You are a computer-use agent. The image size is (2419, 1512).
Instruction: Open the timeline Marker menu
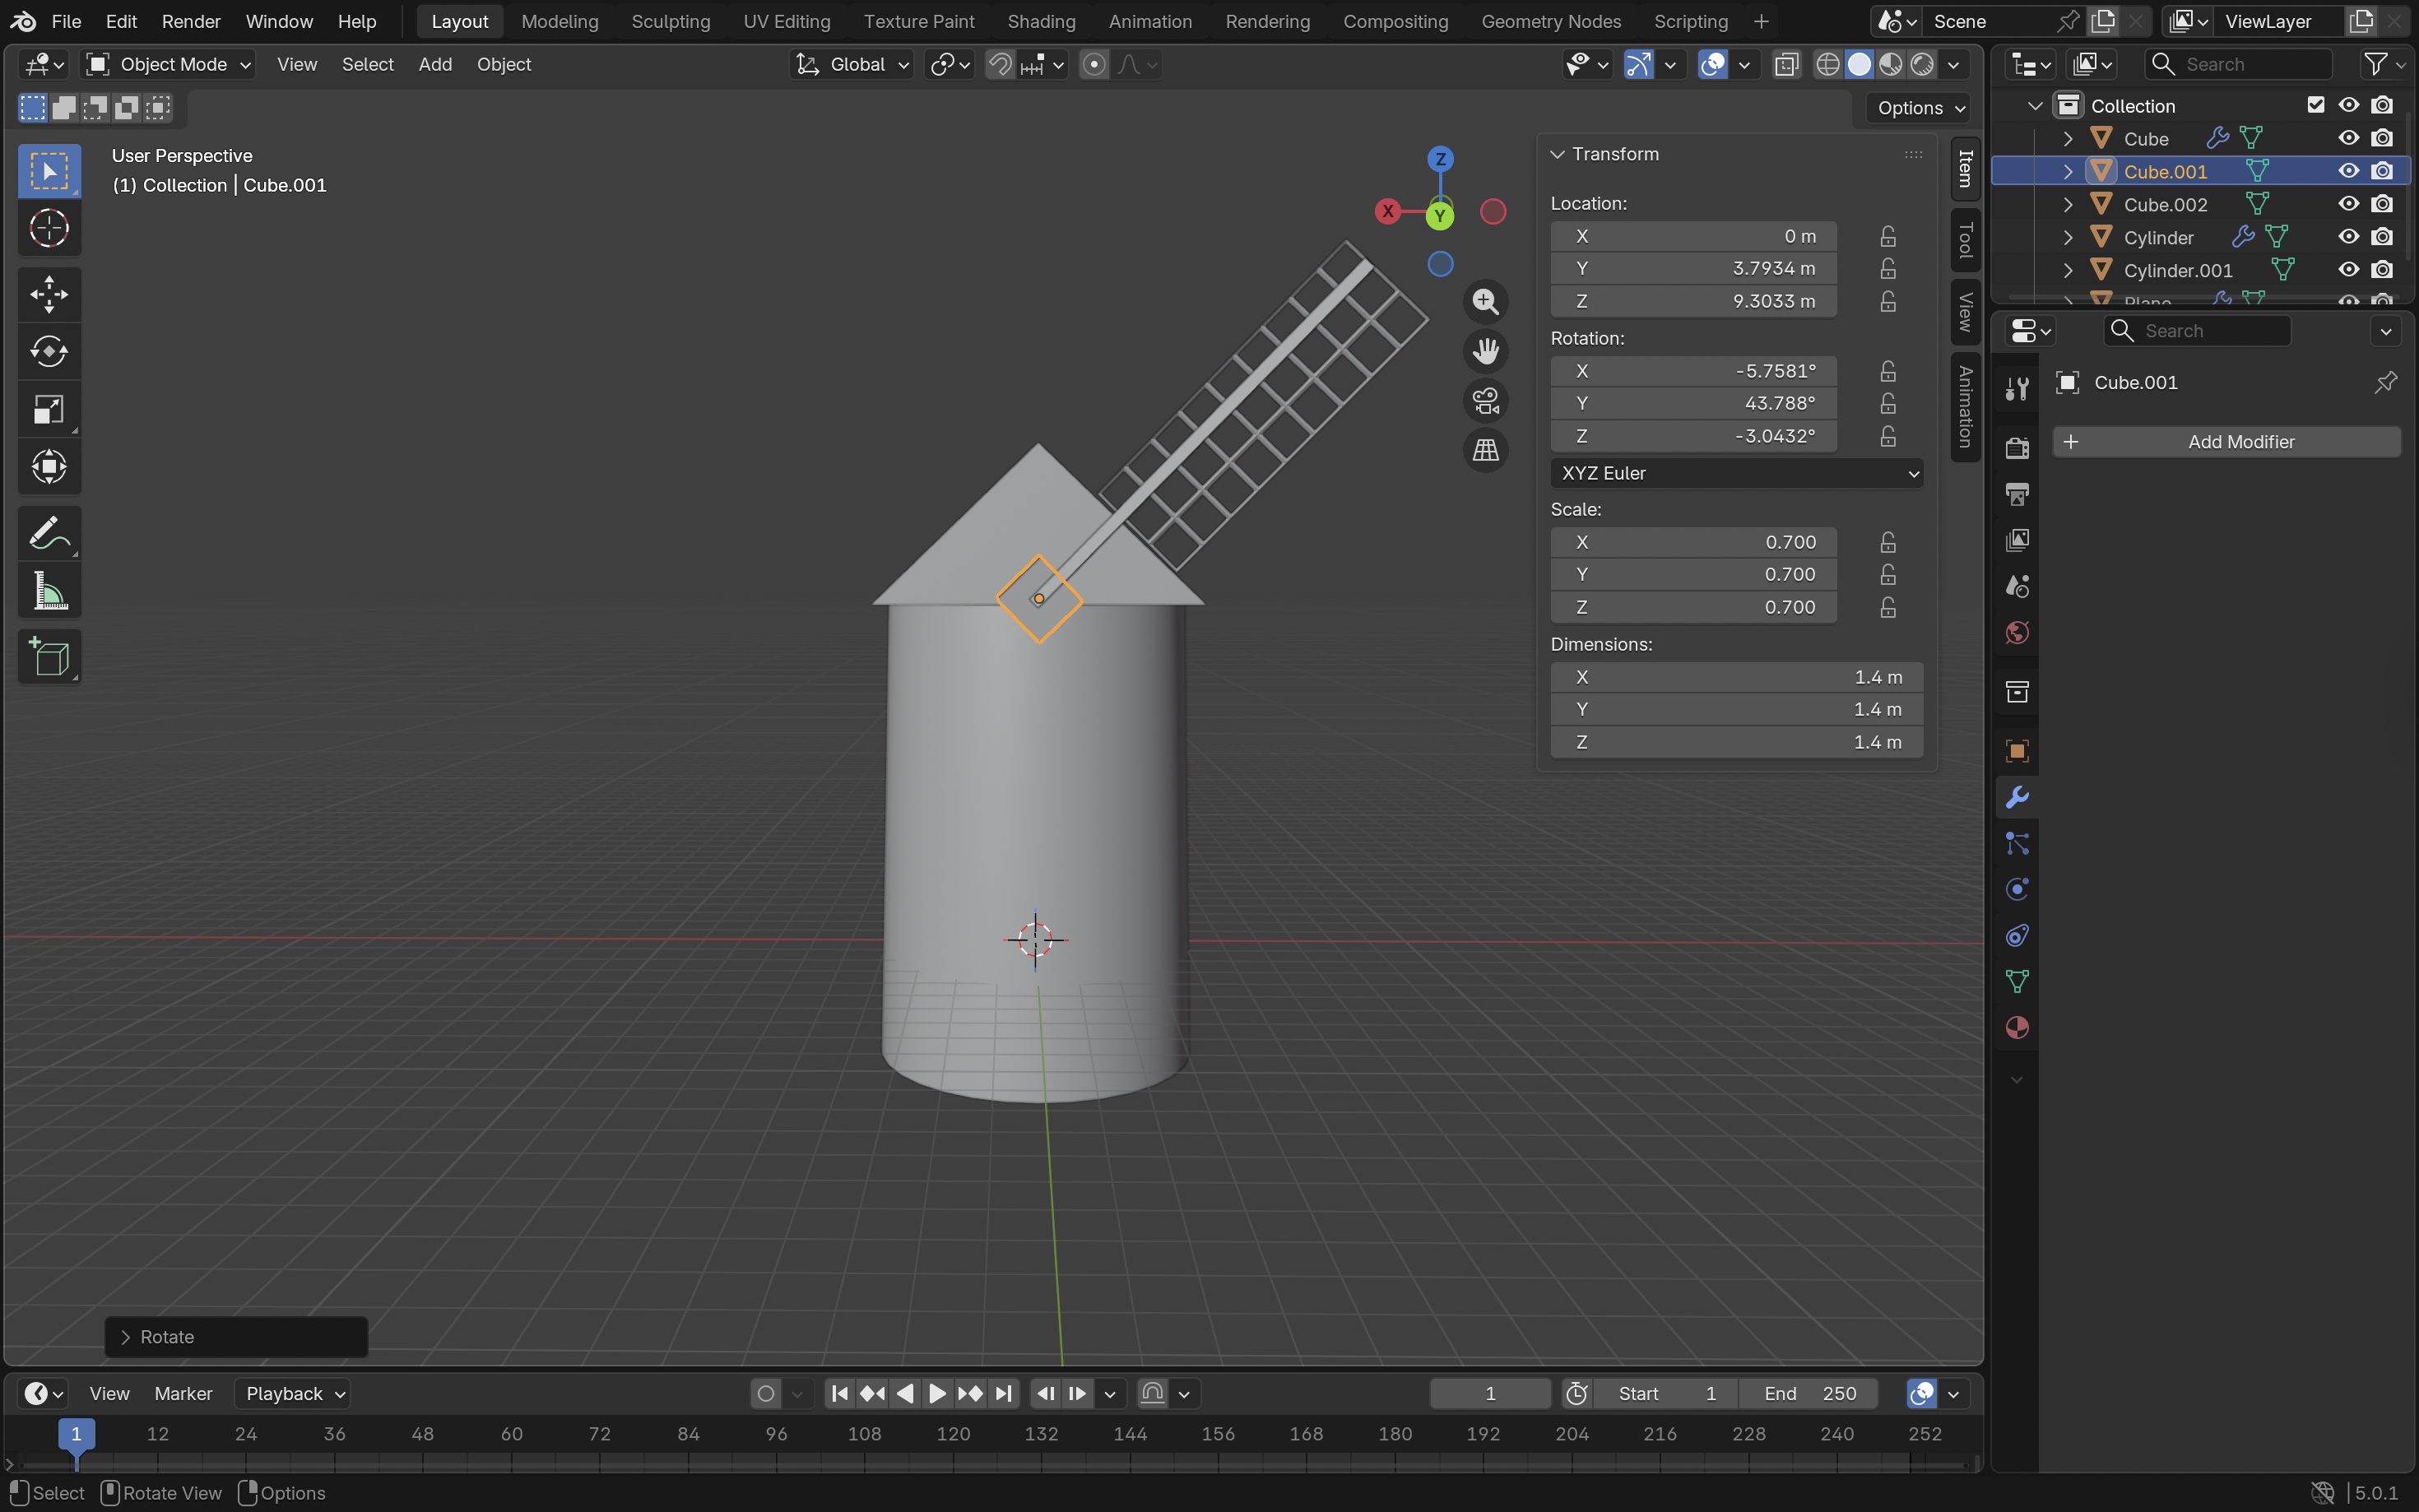point(183,1393)
